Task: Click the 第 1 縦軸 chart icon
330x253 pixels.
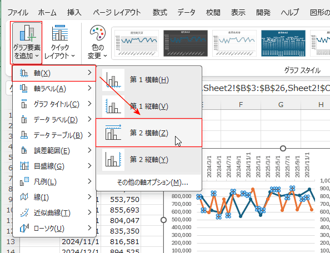Action: (113, 107)
